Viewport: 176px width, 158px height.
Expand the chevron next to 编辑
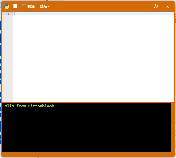coord(49,6)
